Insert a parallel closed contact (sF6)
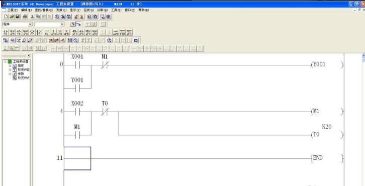This screenshot has height=186, width=365. click(25, 32)
